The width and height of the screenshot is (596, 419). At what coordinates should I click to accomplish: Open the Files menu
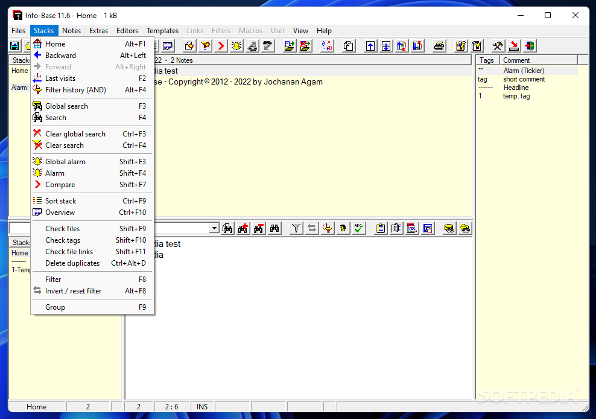coord(18,31)
